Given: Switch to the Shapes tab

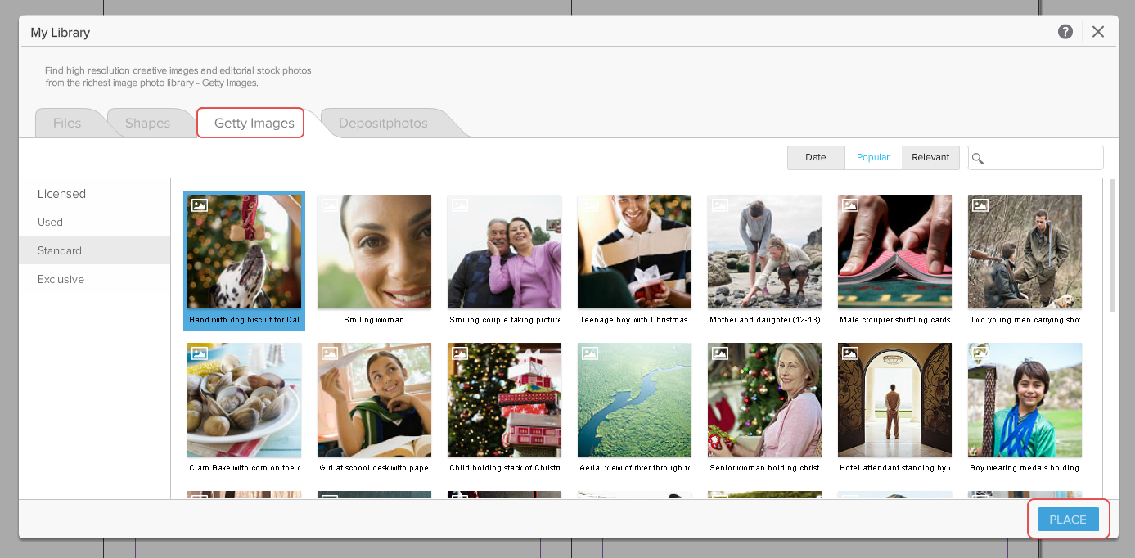Looking at the screenshot, I should tap(147, 124).
